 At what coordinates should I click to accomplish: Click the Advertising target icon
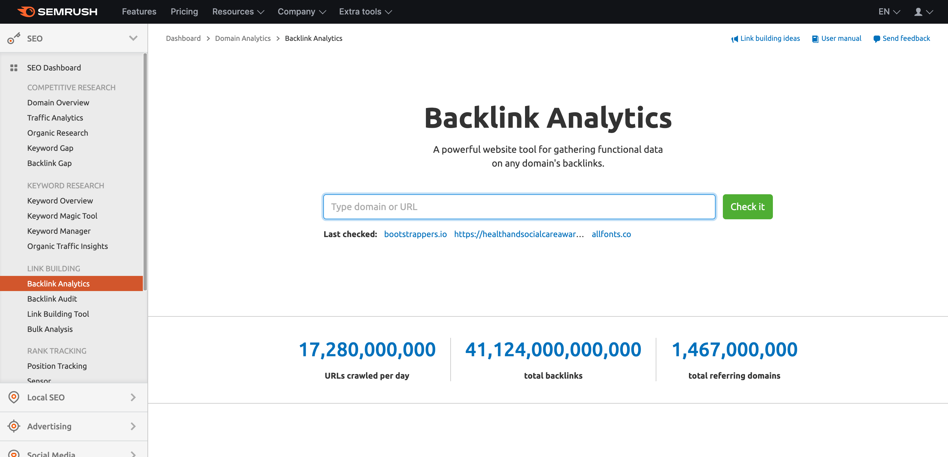13,426
